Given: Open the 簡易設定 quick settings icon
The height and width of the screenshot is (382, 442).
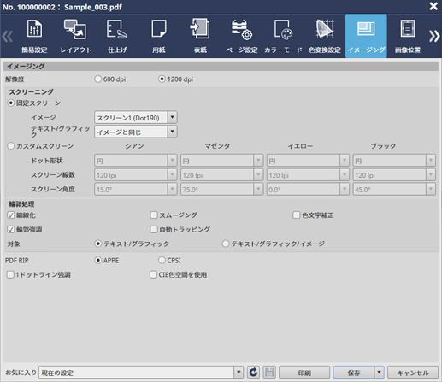Looking at the screenshot, I should tap(34, 36).
